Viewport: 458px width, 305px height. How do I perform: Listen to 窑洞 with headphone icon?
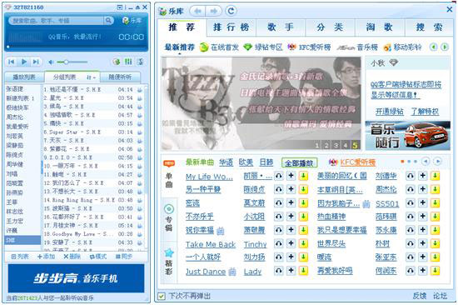[279, 202]
